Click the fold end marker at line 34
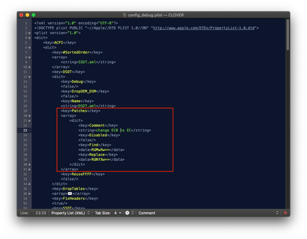The image size is (307, 239). tap(29, 183)
